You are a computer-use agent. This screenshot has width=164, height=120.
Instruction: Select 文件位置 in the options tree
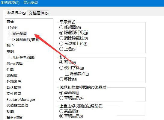coord(14,93)
